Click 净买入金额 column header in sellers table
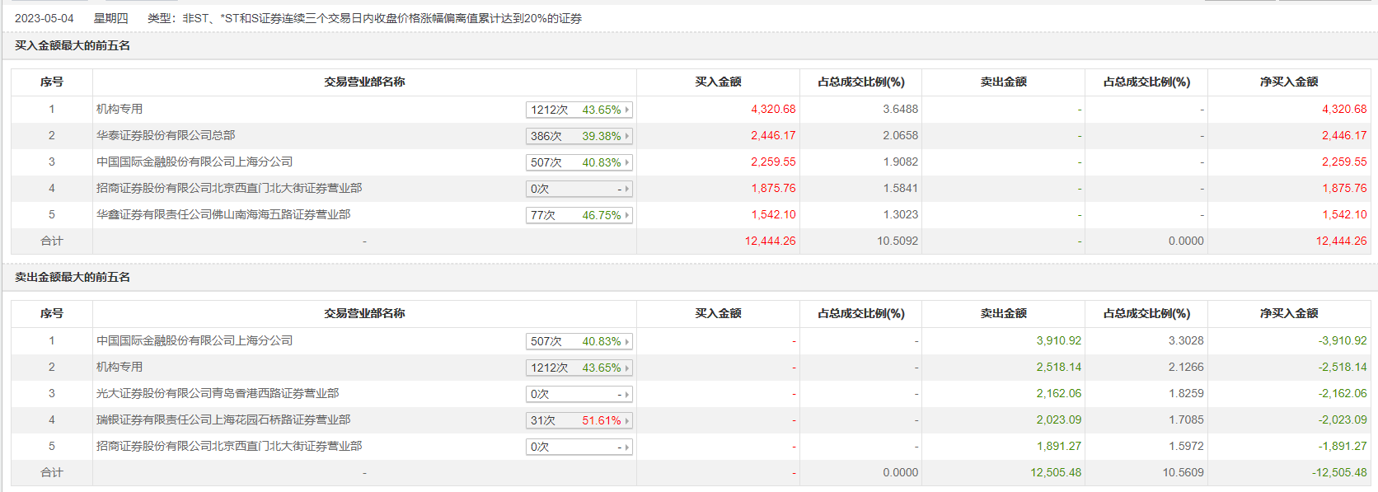Screen dimensions: 1378x492 click(1289, 313)
